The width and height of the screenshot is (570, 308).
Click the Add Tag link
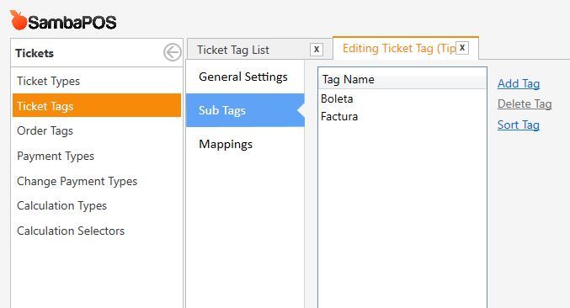coord(519,83)
